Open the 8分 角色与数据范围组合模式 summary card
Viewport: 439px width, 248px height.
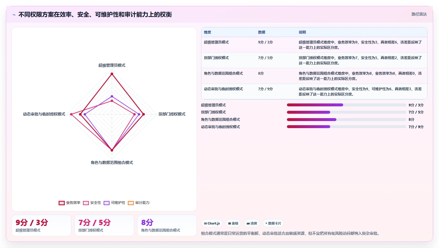167,225
